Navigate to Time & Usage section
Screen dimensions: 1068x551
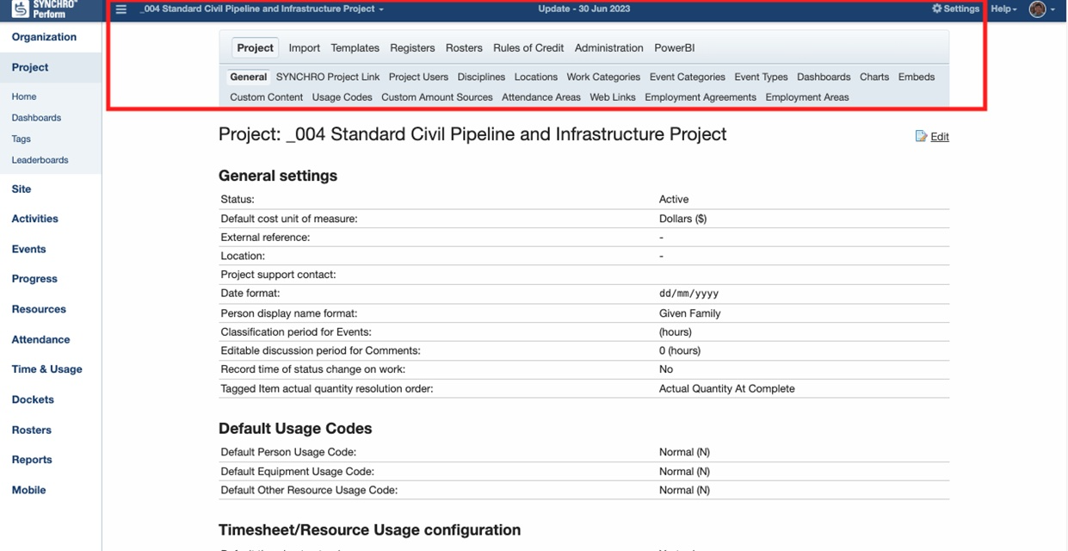(x=47, y=369)
